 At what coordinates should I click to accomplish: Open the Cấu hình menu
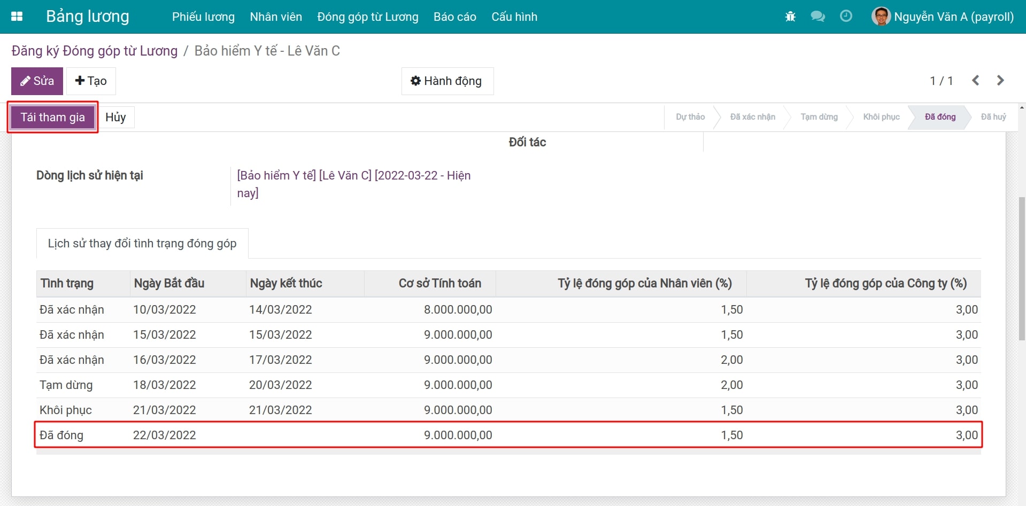point(514,17)
